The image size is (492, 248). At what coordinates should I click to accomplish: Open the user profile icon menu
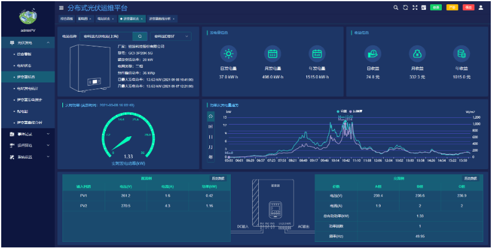click(x=482, y=8)
